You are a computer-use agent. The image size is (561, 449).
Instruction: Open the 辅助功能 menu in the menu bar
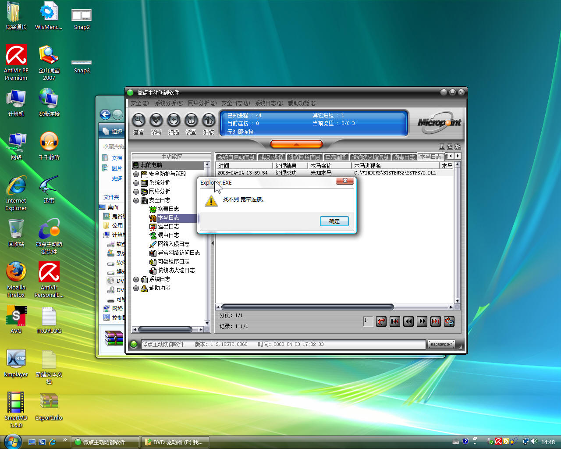302,103
